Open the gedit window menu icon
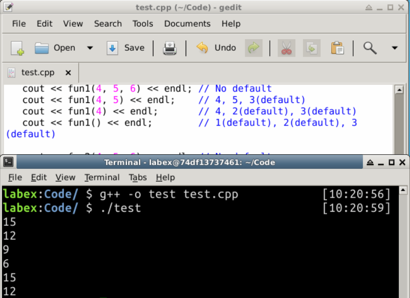 (8, 7)
